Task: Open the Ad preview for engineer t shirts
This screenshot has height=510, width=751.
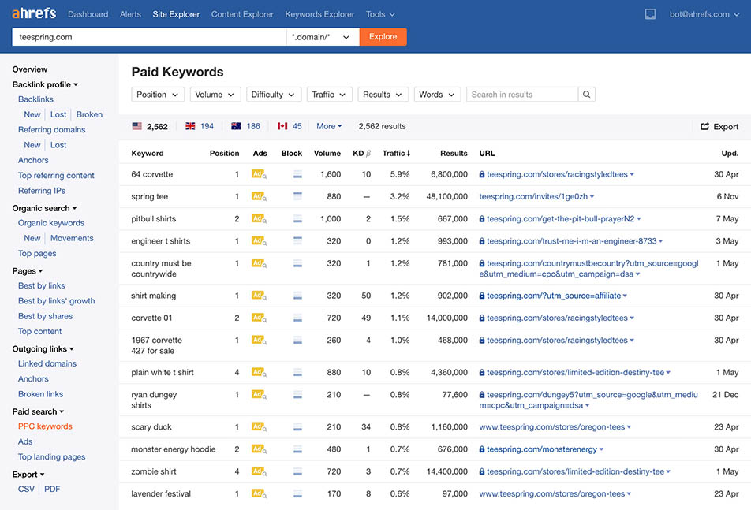Action: pyautogui.click(x=259, y=241)
